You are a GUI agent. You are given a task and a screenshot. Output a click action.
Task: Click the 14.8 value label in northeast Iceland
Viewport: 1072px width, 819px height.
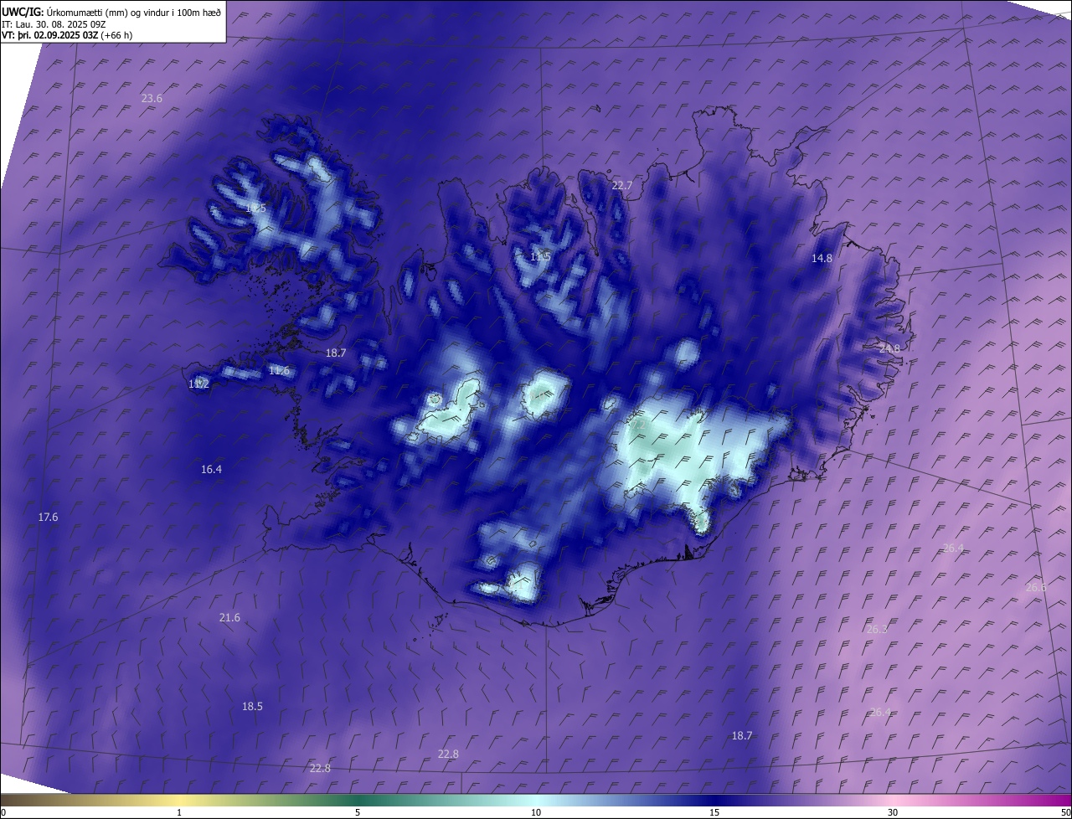click(x=822, y=259)
